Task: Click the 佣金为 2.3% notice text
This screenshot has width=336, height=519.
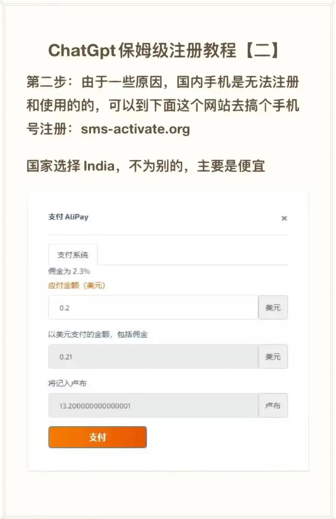Action: click(x=69, y=271)
